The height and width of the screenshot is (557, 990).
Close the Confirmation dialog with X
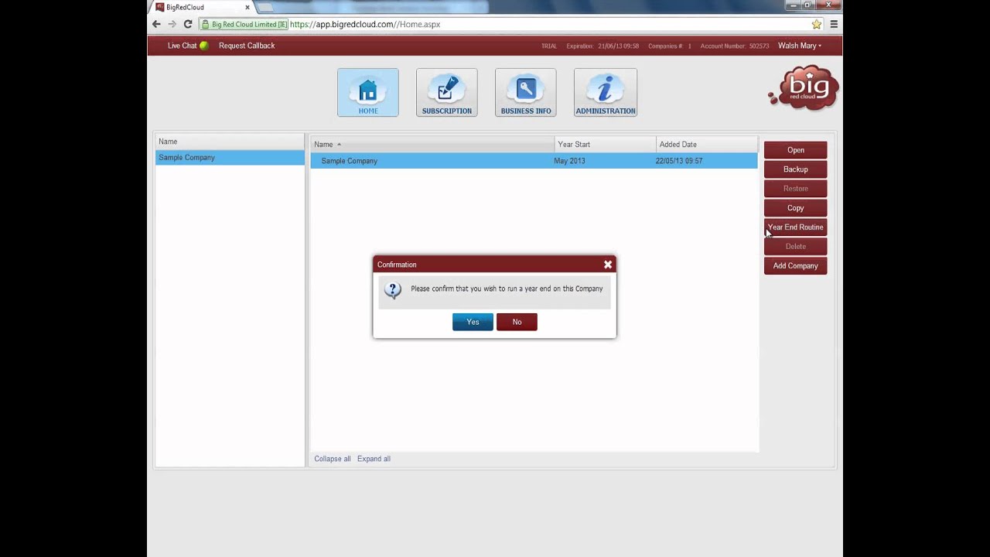pyautogui.click(x=608, y=265)
